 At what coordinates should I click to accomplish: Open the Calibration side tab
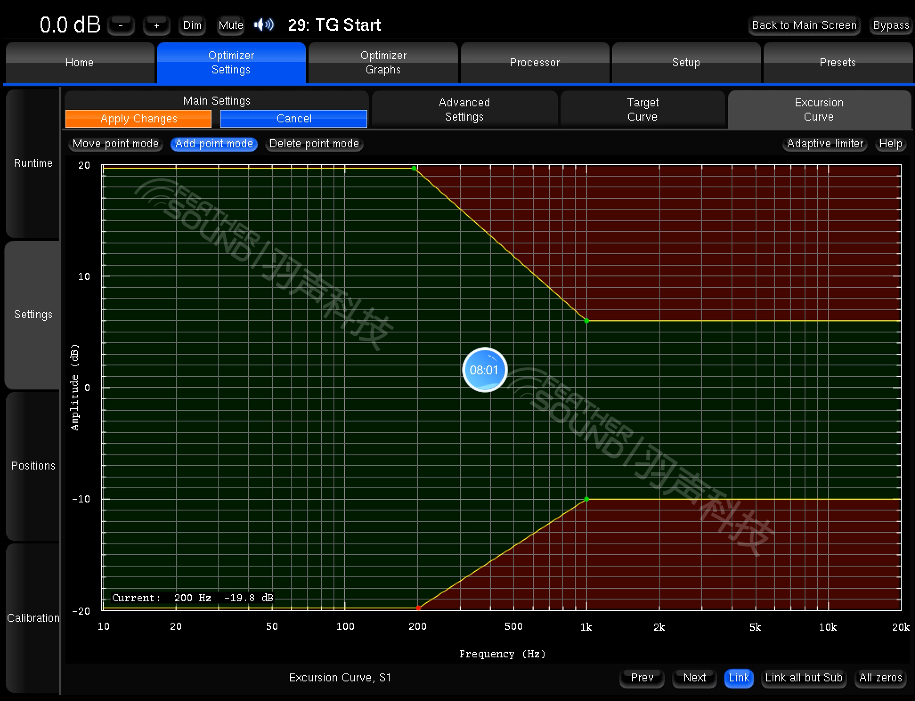[x=33, y=618]
